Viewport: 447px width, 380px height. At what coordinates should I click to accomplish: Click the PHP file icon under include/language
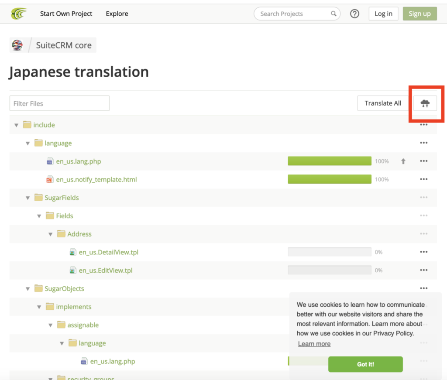50,161
